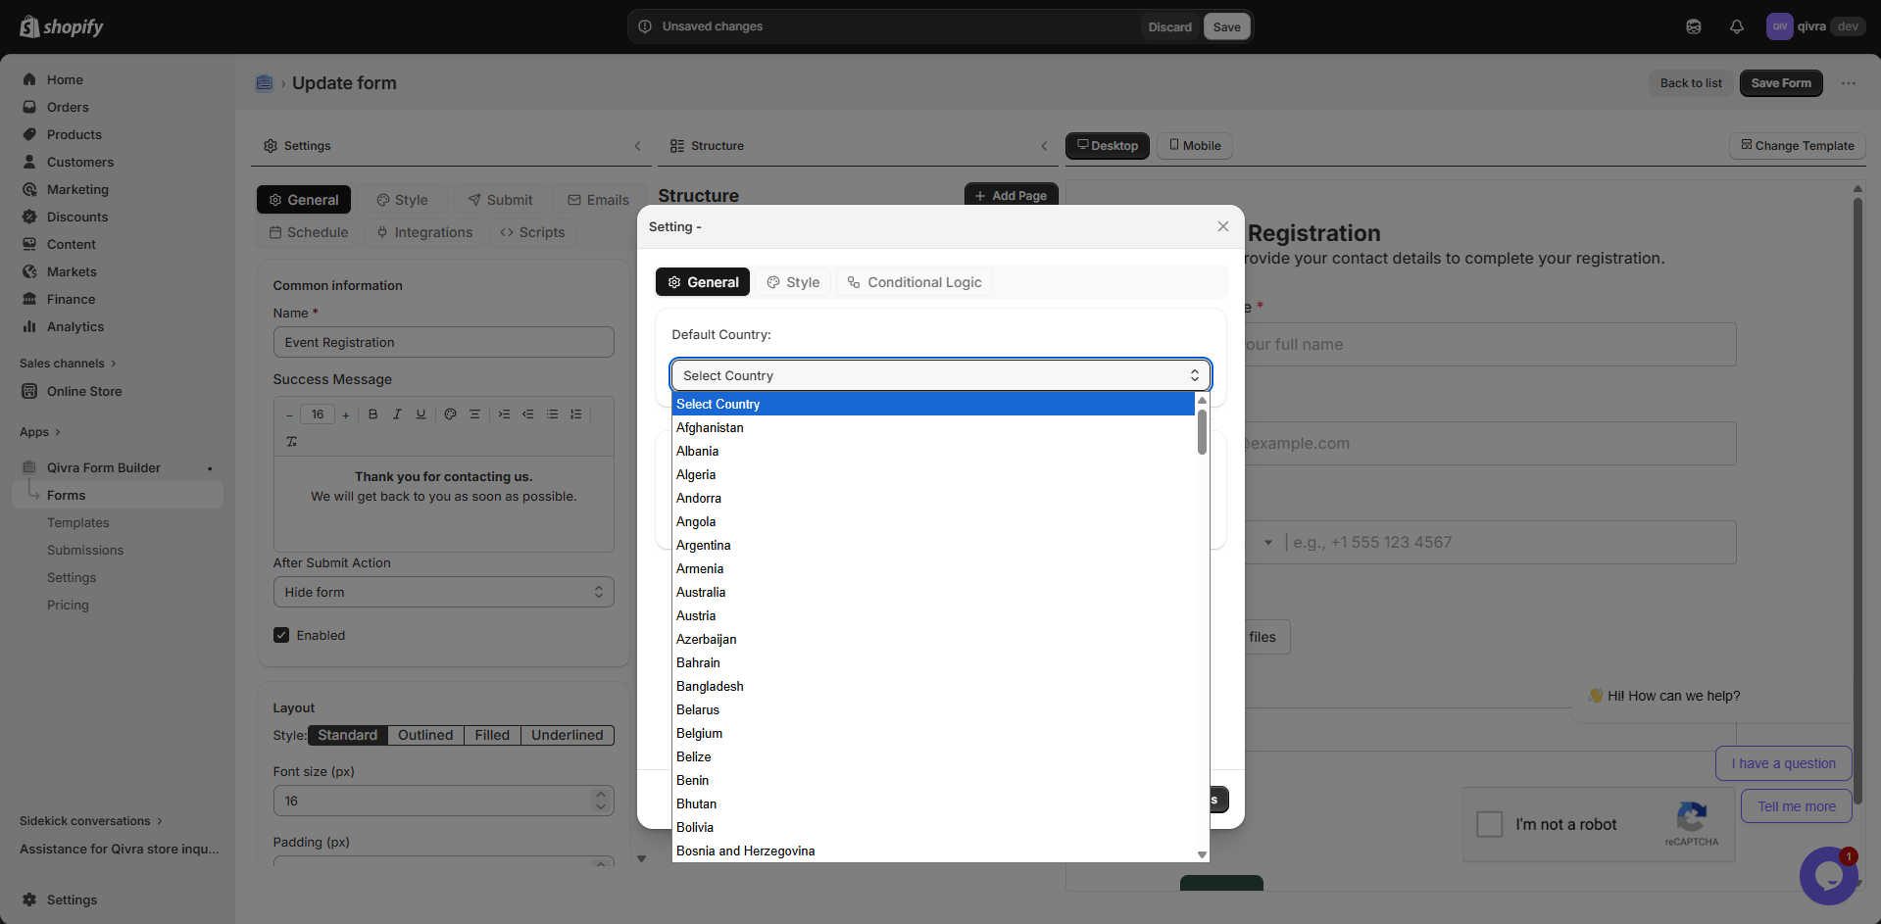Click Back to list
The width and height of the screenshot is (1881, 924).
(x=1691, y=83)
